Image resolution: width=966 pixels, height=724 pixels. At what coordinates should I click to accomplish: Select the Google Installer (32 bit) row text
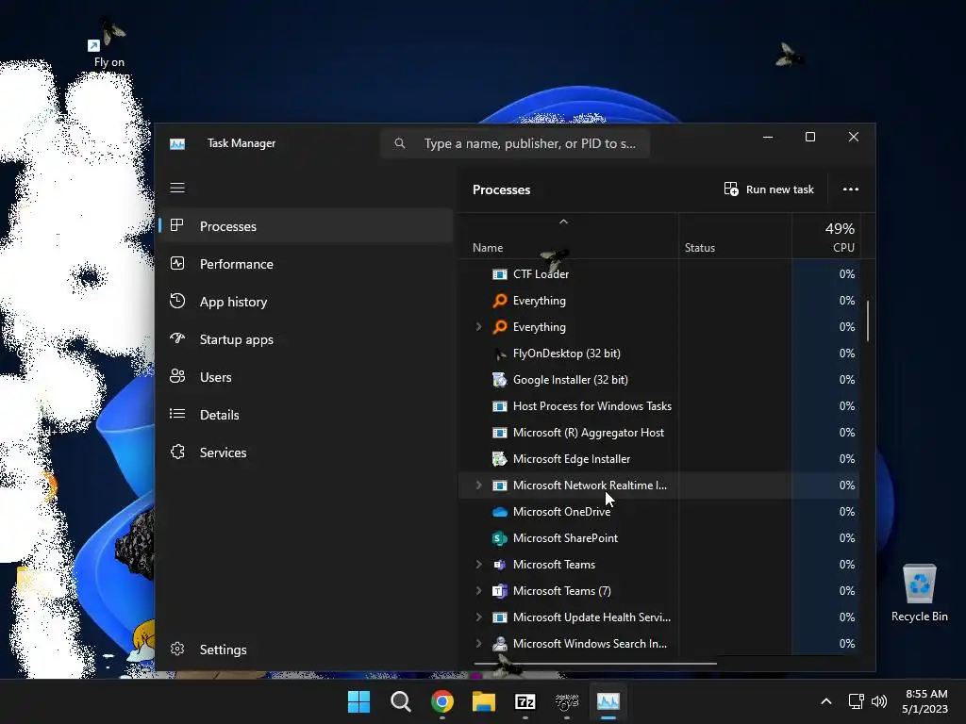(571, 380)
